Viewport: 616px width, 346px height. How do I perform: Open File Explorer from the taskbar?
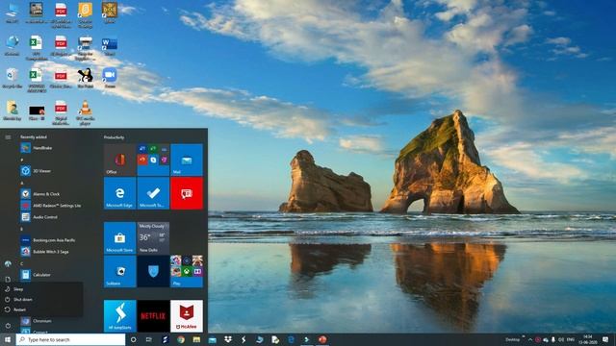pyautogui.click(x=196, y=339)
